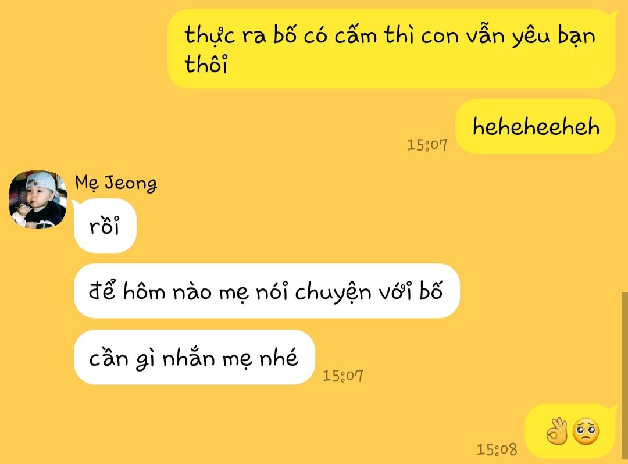This screenshot has width=628, height=464.
Task: Tap the 'rồi' message bubble
Action: point(105,226)
